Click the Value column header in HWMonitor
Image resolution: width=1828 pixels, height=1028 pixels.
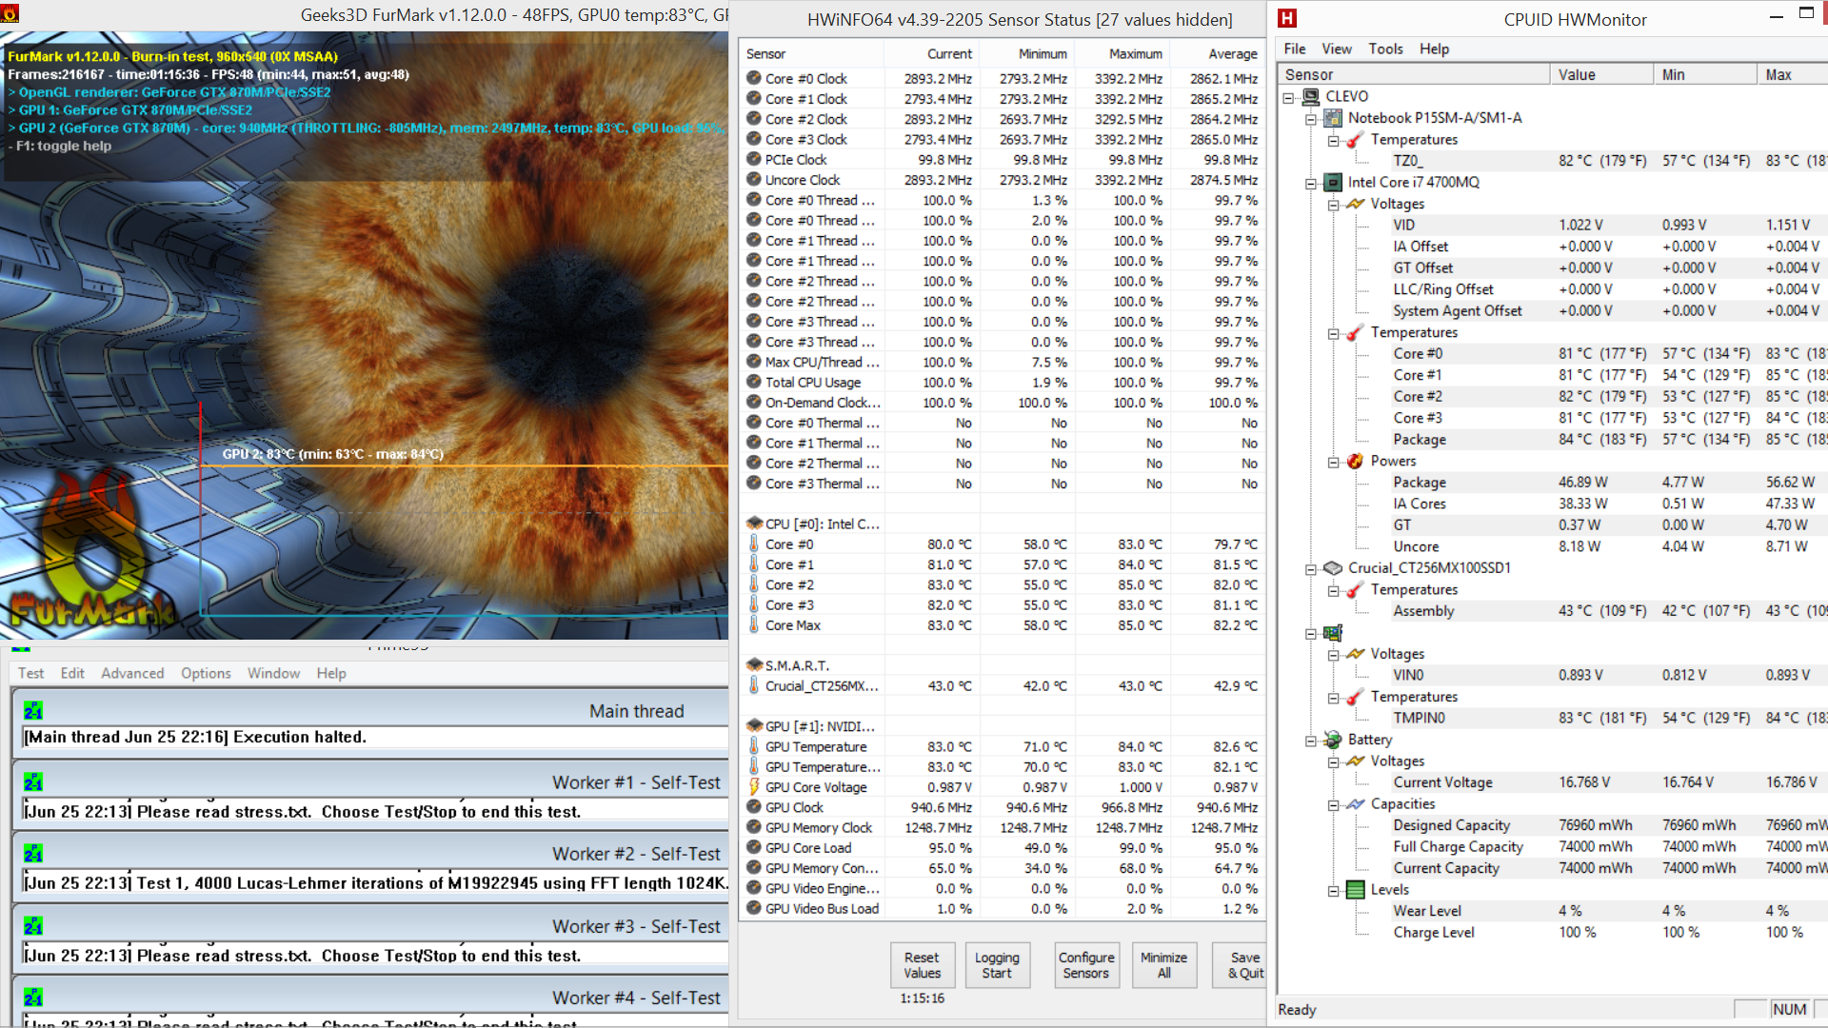pos(1601,74)
